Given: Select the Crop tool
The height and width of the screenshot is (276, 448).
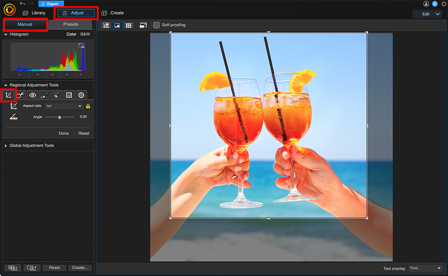Looking at the screenshot, I should [9, 95].
